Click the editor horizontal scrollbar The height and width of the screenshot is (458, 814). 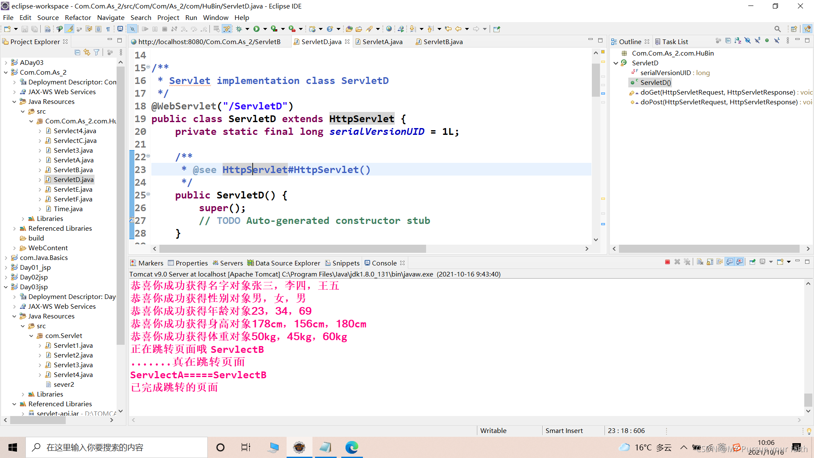[293, 249]
